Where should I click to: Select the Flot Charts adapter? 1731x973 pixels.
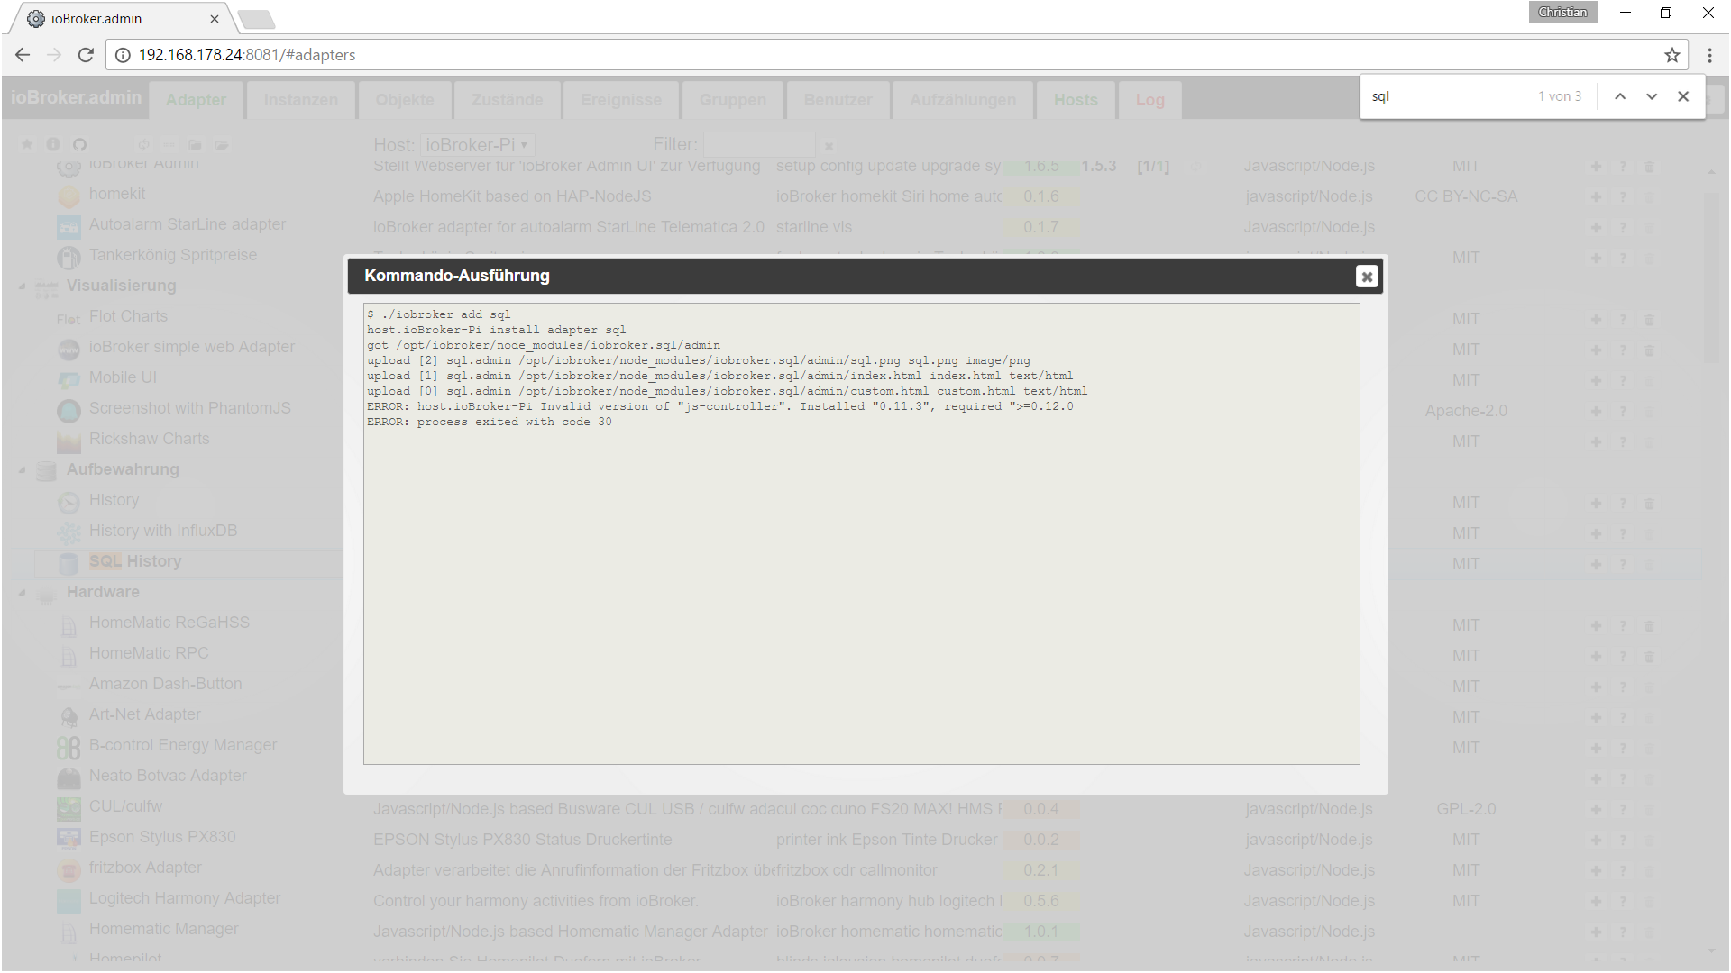[x=128, y=317]
